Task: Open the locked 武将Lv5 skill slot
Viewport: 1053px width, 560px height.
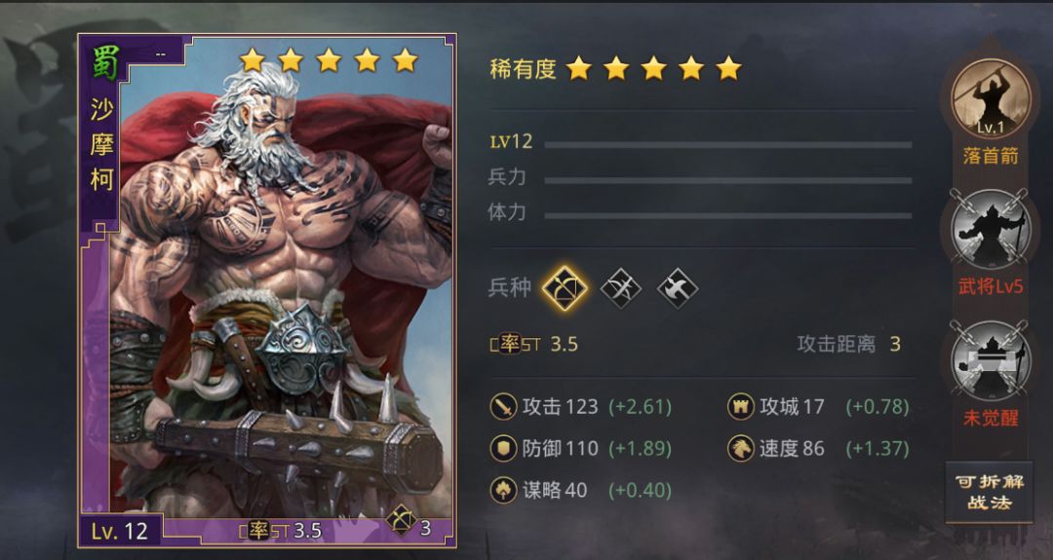Action: point(991,230)
